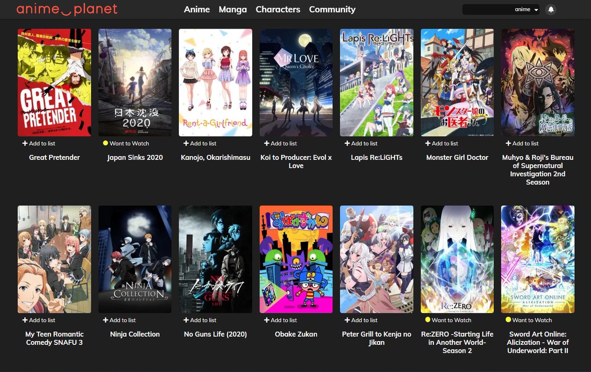Add Muhyo & Roji's Bureau 2nd Season to list
The width and height of the screenshot is (591, 372).
pos(522,143)
